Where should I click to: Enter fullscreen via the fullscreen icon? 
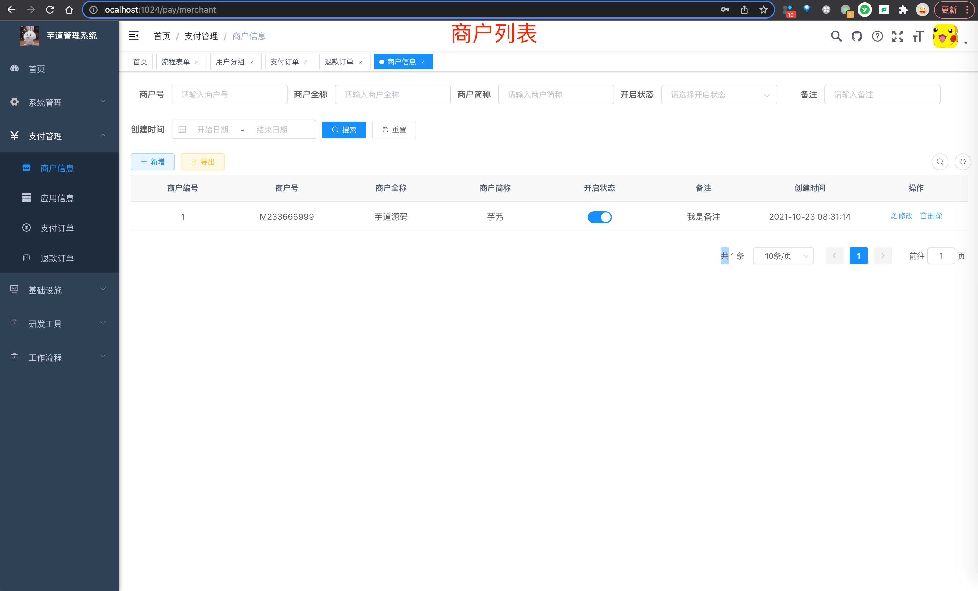(897, 36)
